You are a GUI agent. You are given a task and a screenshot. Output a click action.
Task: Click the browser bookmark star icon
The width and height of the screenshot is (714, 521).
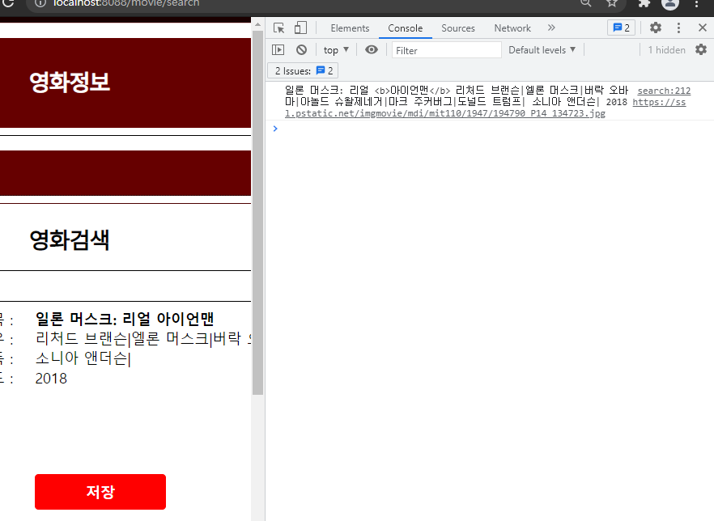click(611, 3)
